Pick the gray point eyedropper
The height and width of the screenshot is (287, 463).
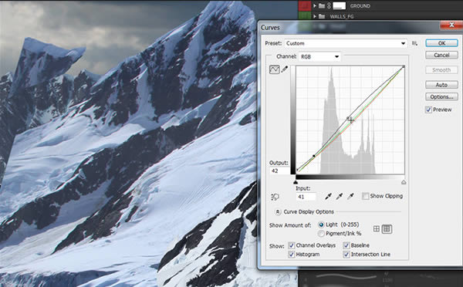340,197
